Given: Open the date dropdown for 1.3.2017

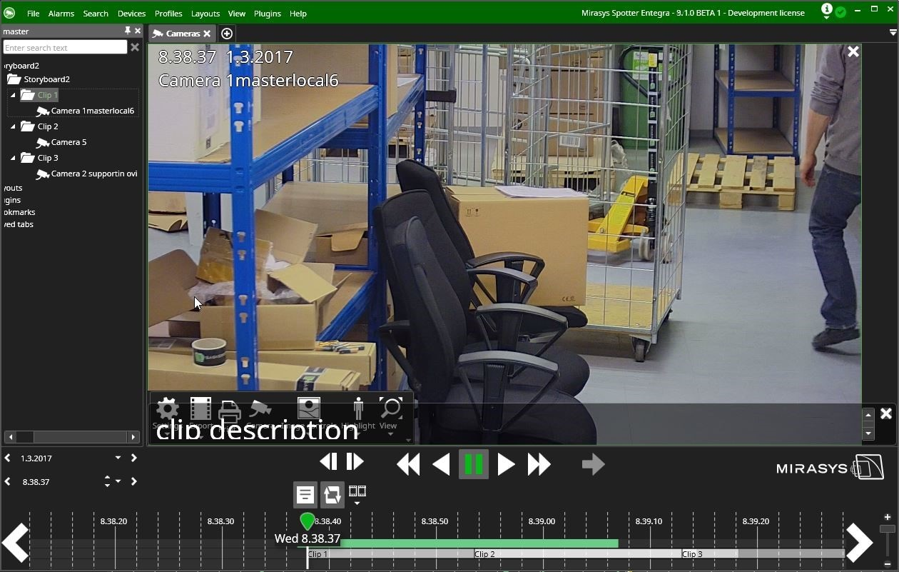Looking at the screenshot, I should coord(118,458).
